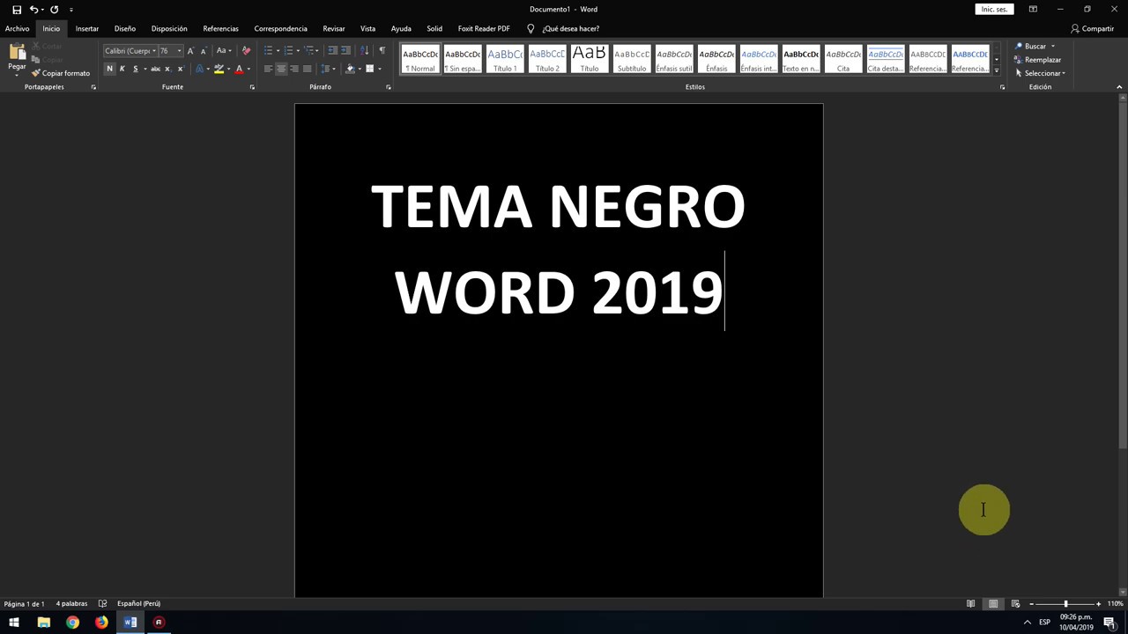Toggle underline (S) formatting
The height and width of the screenshot is (634, 1128).
coord(135,69)
